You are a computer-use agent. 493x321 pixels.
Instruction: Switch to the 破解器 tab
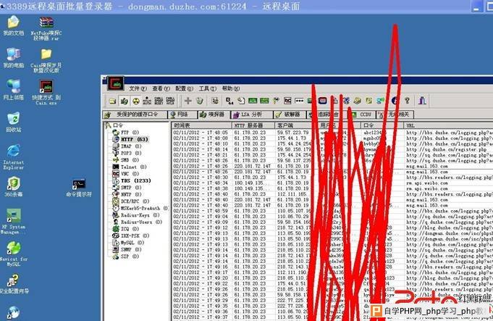(x=290, y=114)
